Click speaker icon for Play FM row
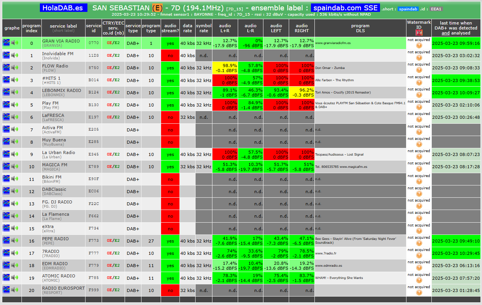 coord(15,105)
